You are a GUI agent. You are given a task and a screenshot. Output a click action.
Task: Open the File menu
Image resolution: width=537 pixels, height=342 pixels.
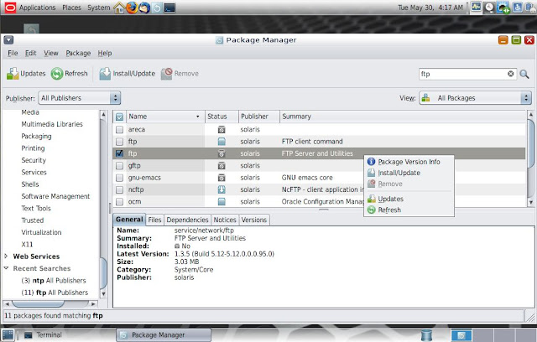tap(13, 53)
